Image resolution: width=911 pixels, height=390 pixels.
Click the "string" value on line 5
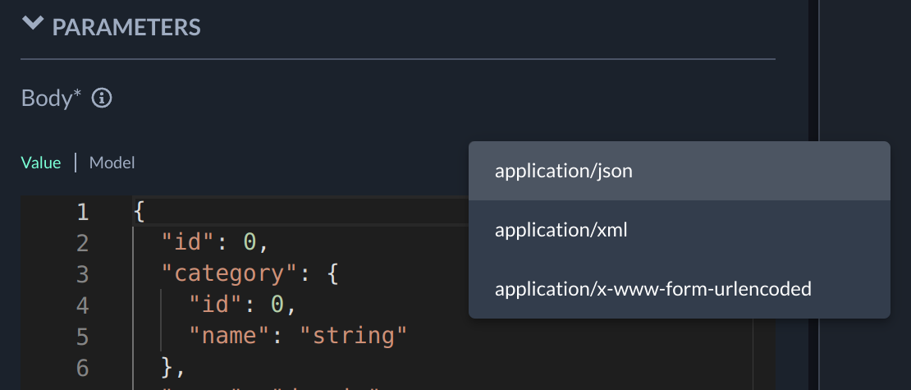[353, 336]
